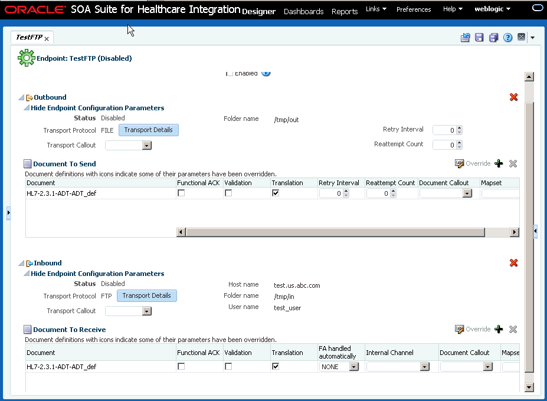Click scroll up arrow of main panel
The image size is (547, 401).
(x=529, y=77)
